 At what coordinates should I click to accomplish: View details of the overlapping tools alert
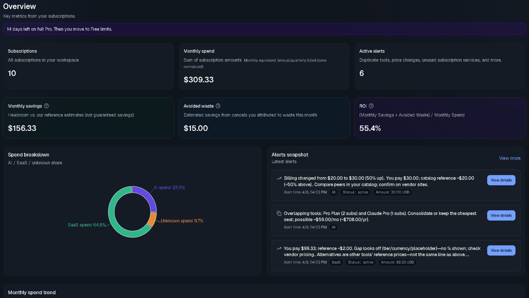click(x=501, y=215)
